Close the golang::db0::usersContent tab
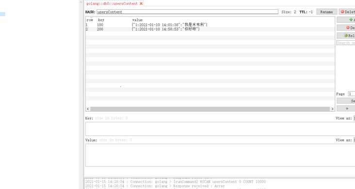This screenshot has width=355, height=189. [141, 3]
